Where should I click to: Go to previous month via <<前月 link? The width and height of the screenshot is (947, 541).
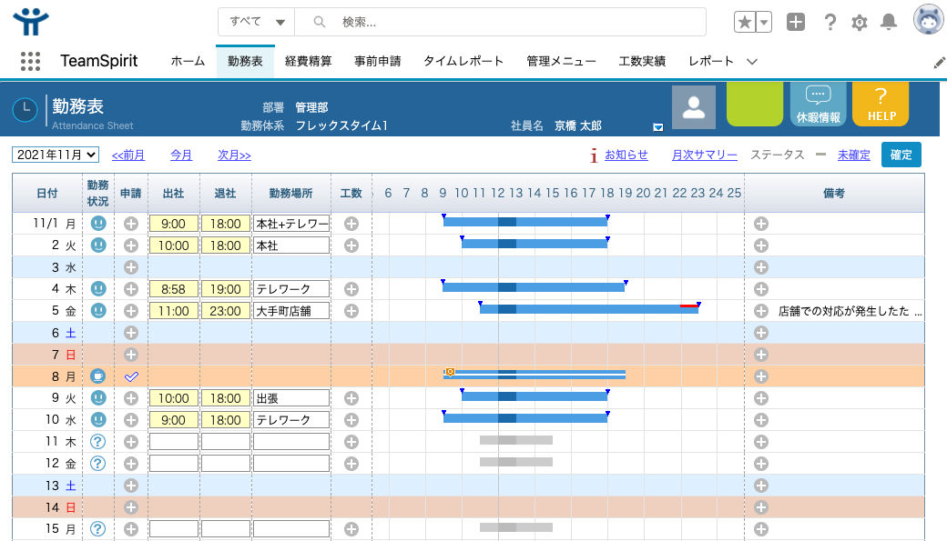coord(128,155)
